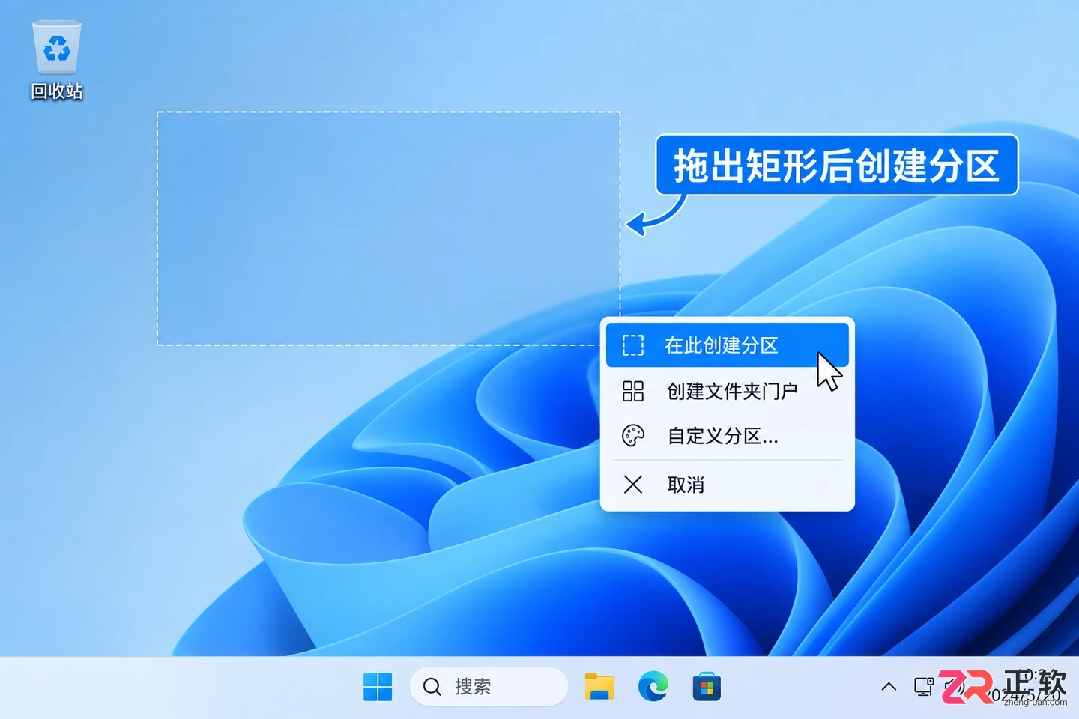Viewport: 1079px width, 719px height.
Task: Click '取消' to dismiss the menu
Action: [727, 485]
